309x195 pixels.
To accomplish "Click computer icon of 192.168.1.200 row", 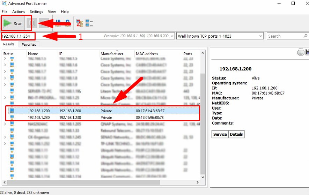I will point(12,111).
